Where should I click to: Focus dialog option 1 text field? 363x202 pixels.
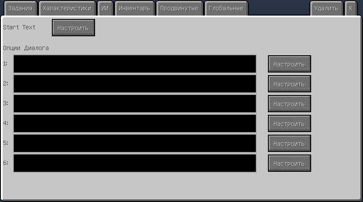click(x=135, y=64)
